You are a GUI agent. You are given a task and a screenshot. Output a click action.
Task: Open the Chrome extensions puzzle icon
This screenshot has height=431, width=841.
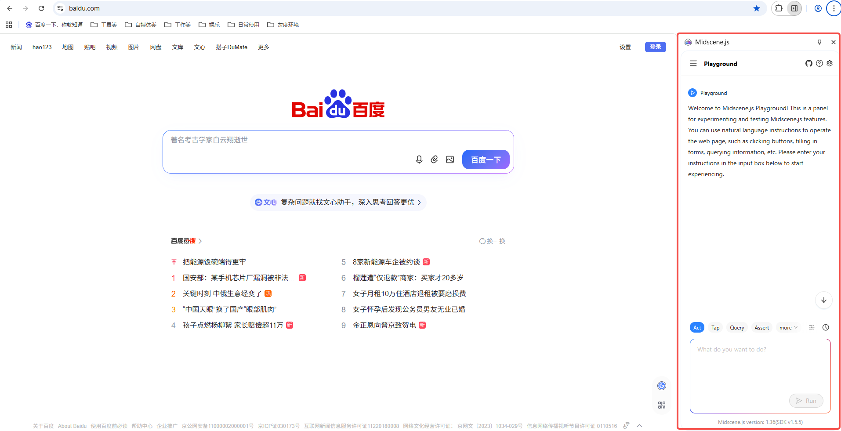[x=779, y=8]
